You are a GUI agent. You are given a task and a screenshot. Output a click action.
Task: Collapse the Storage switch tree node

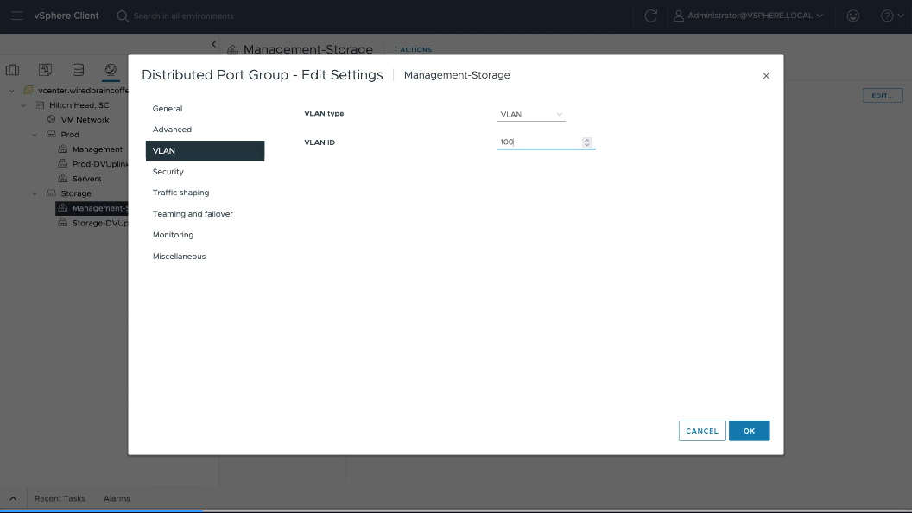(x=35, y=193)
